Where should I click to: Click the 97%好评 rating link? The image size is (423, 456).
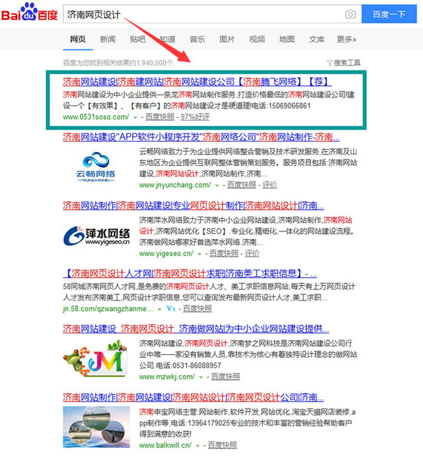tap(195, 117)
